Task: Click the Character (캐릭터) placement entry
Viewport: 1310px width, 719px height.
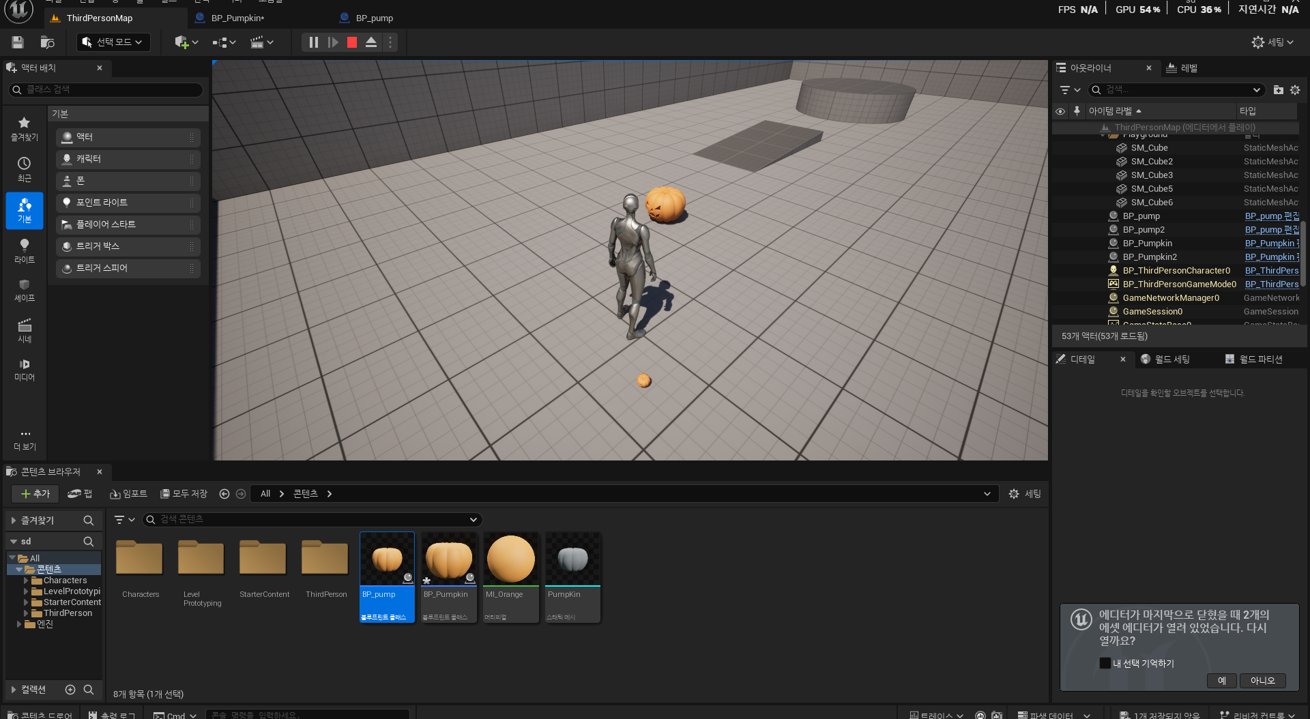Action: click(x=128, y=159)
